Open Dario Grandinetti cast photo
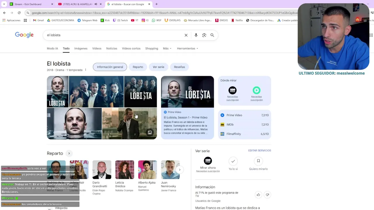This screenshot has height=210, width=374. 102,170
